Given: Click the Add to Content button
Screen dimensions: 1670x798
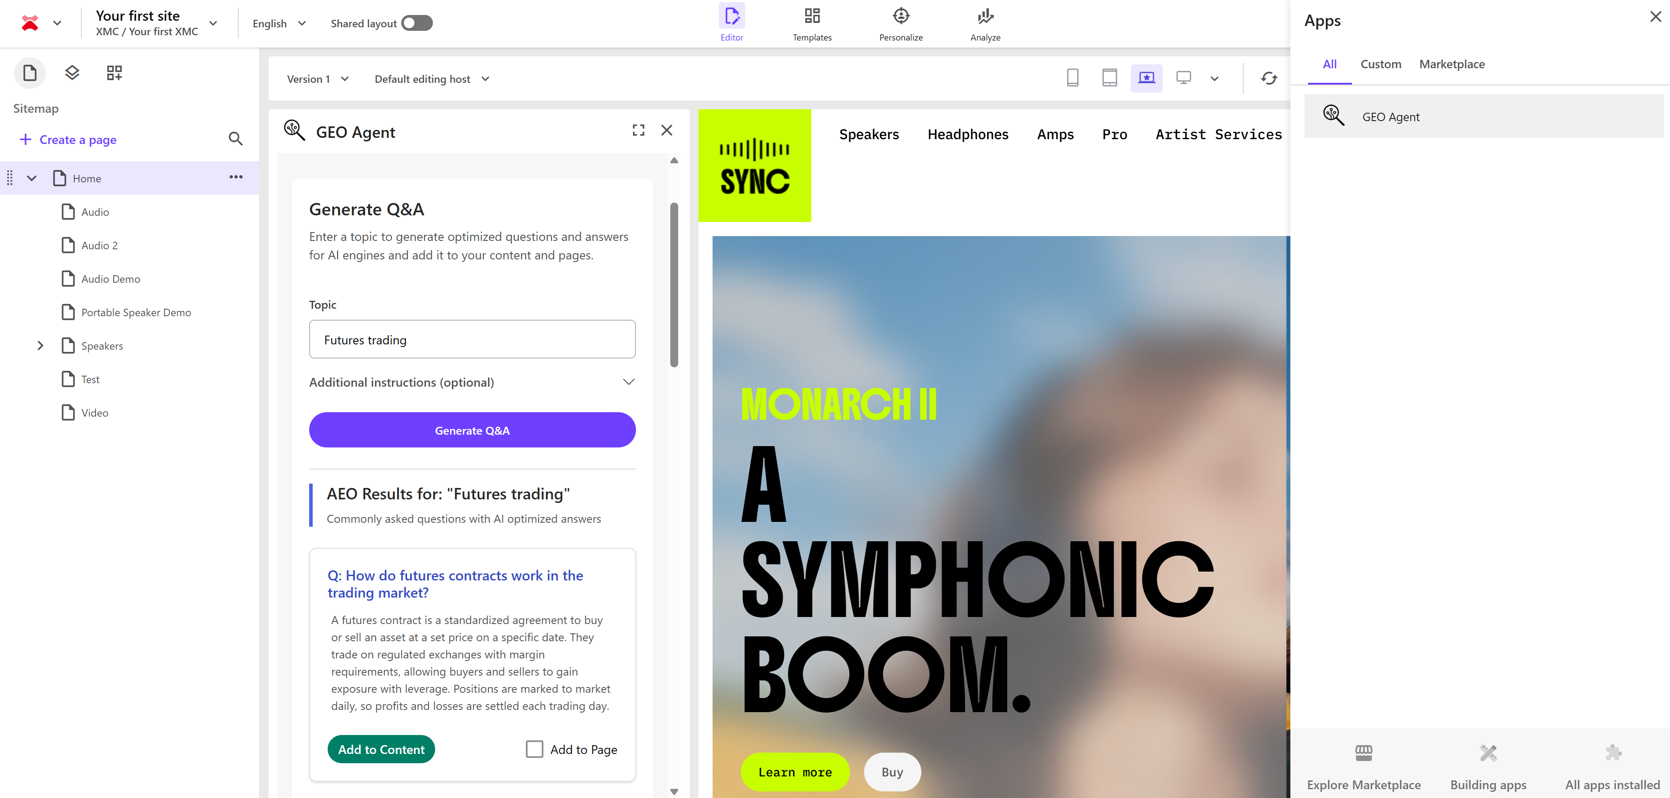Looking at the screenshot, I should coord(381,749).
